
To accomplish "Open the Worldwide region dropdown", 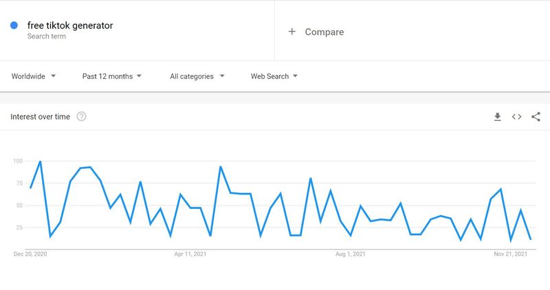I will [x=34, y=76].
